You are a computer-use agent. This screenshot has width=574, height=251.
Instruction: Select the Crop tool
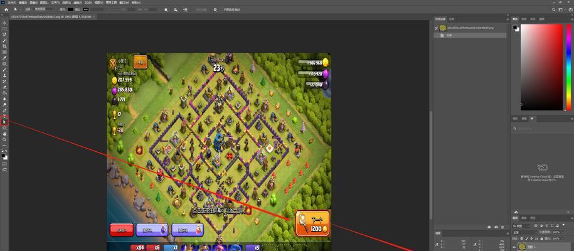click(5, 46)
